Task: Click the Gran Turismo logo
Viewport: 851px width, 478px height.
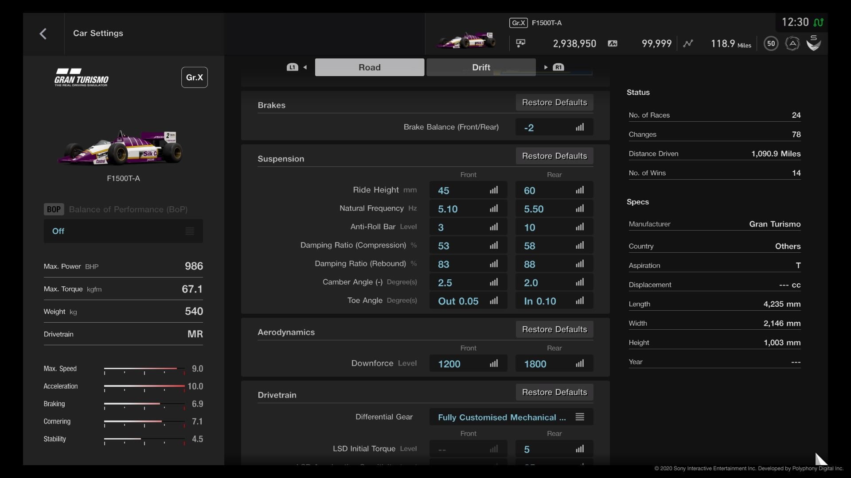Action: pos(82,77)
